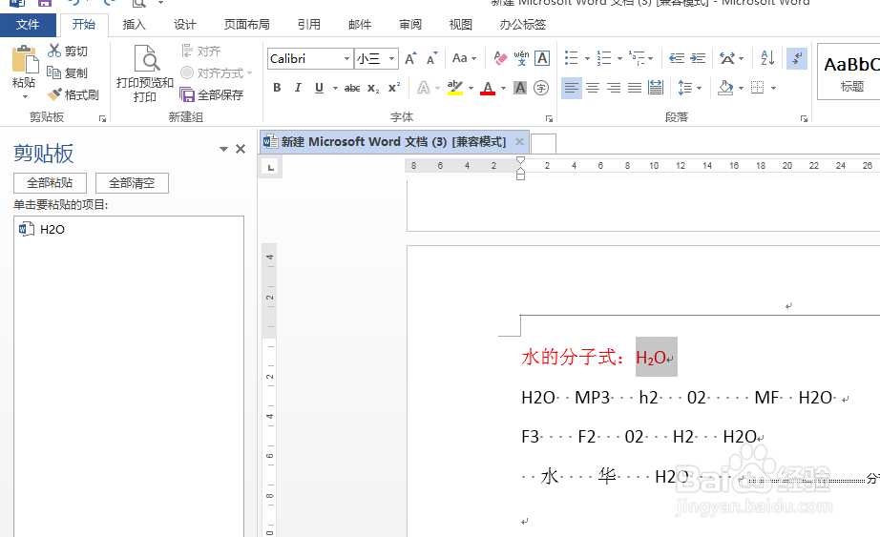Paste the H2O clipboard item
880x537 pixels.
[x=129, y=229]
